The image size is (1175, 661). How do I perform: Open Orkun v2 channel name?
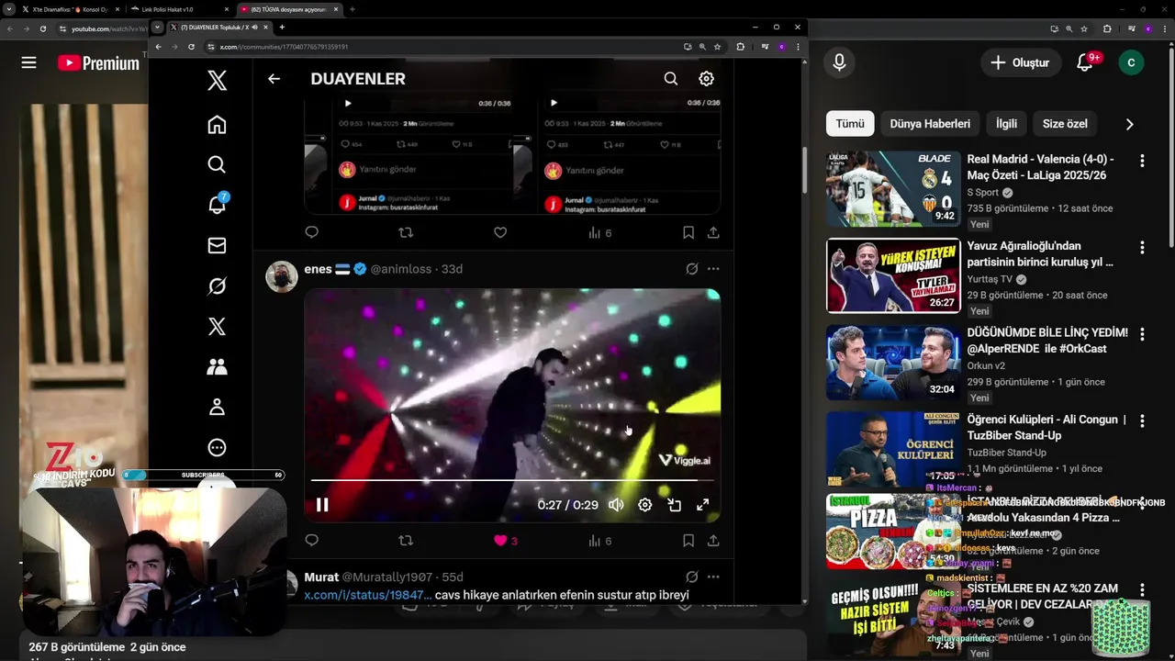[986, 365]
